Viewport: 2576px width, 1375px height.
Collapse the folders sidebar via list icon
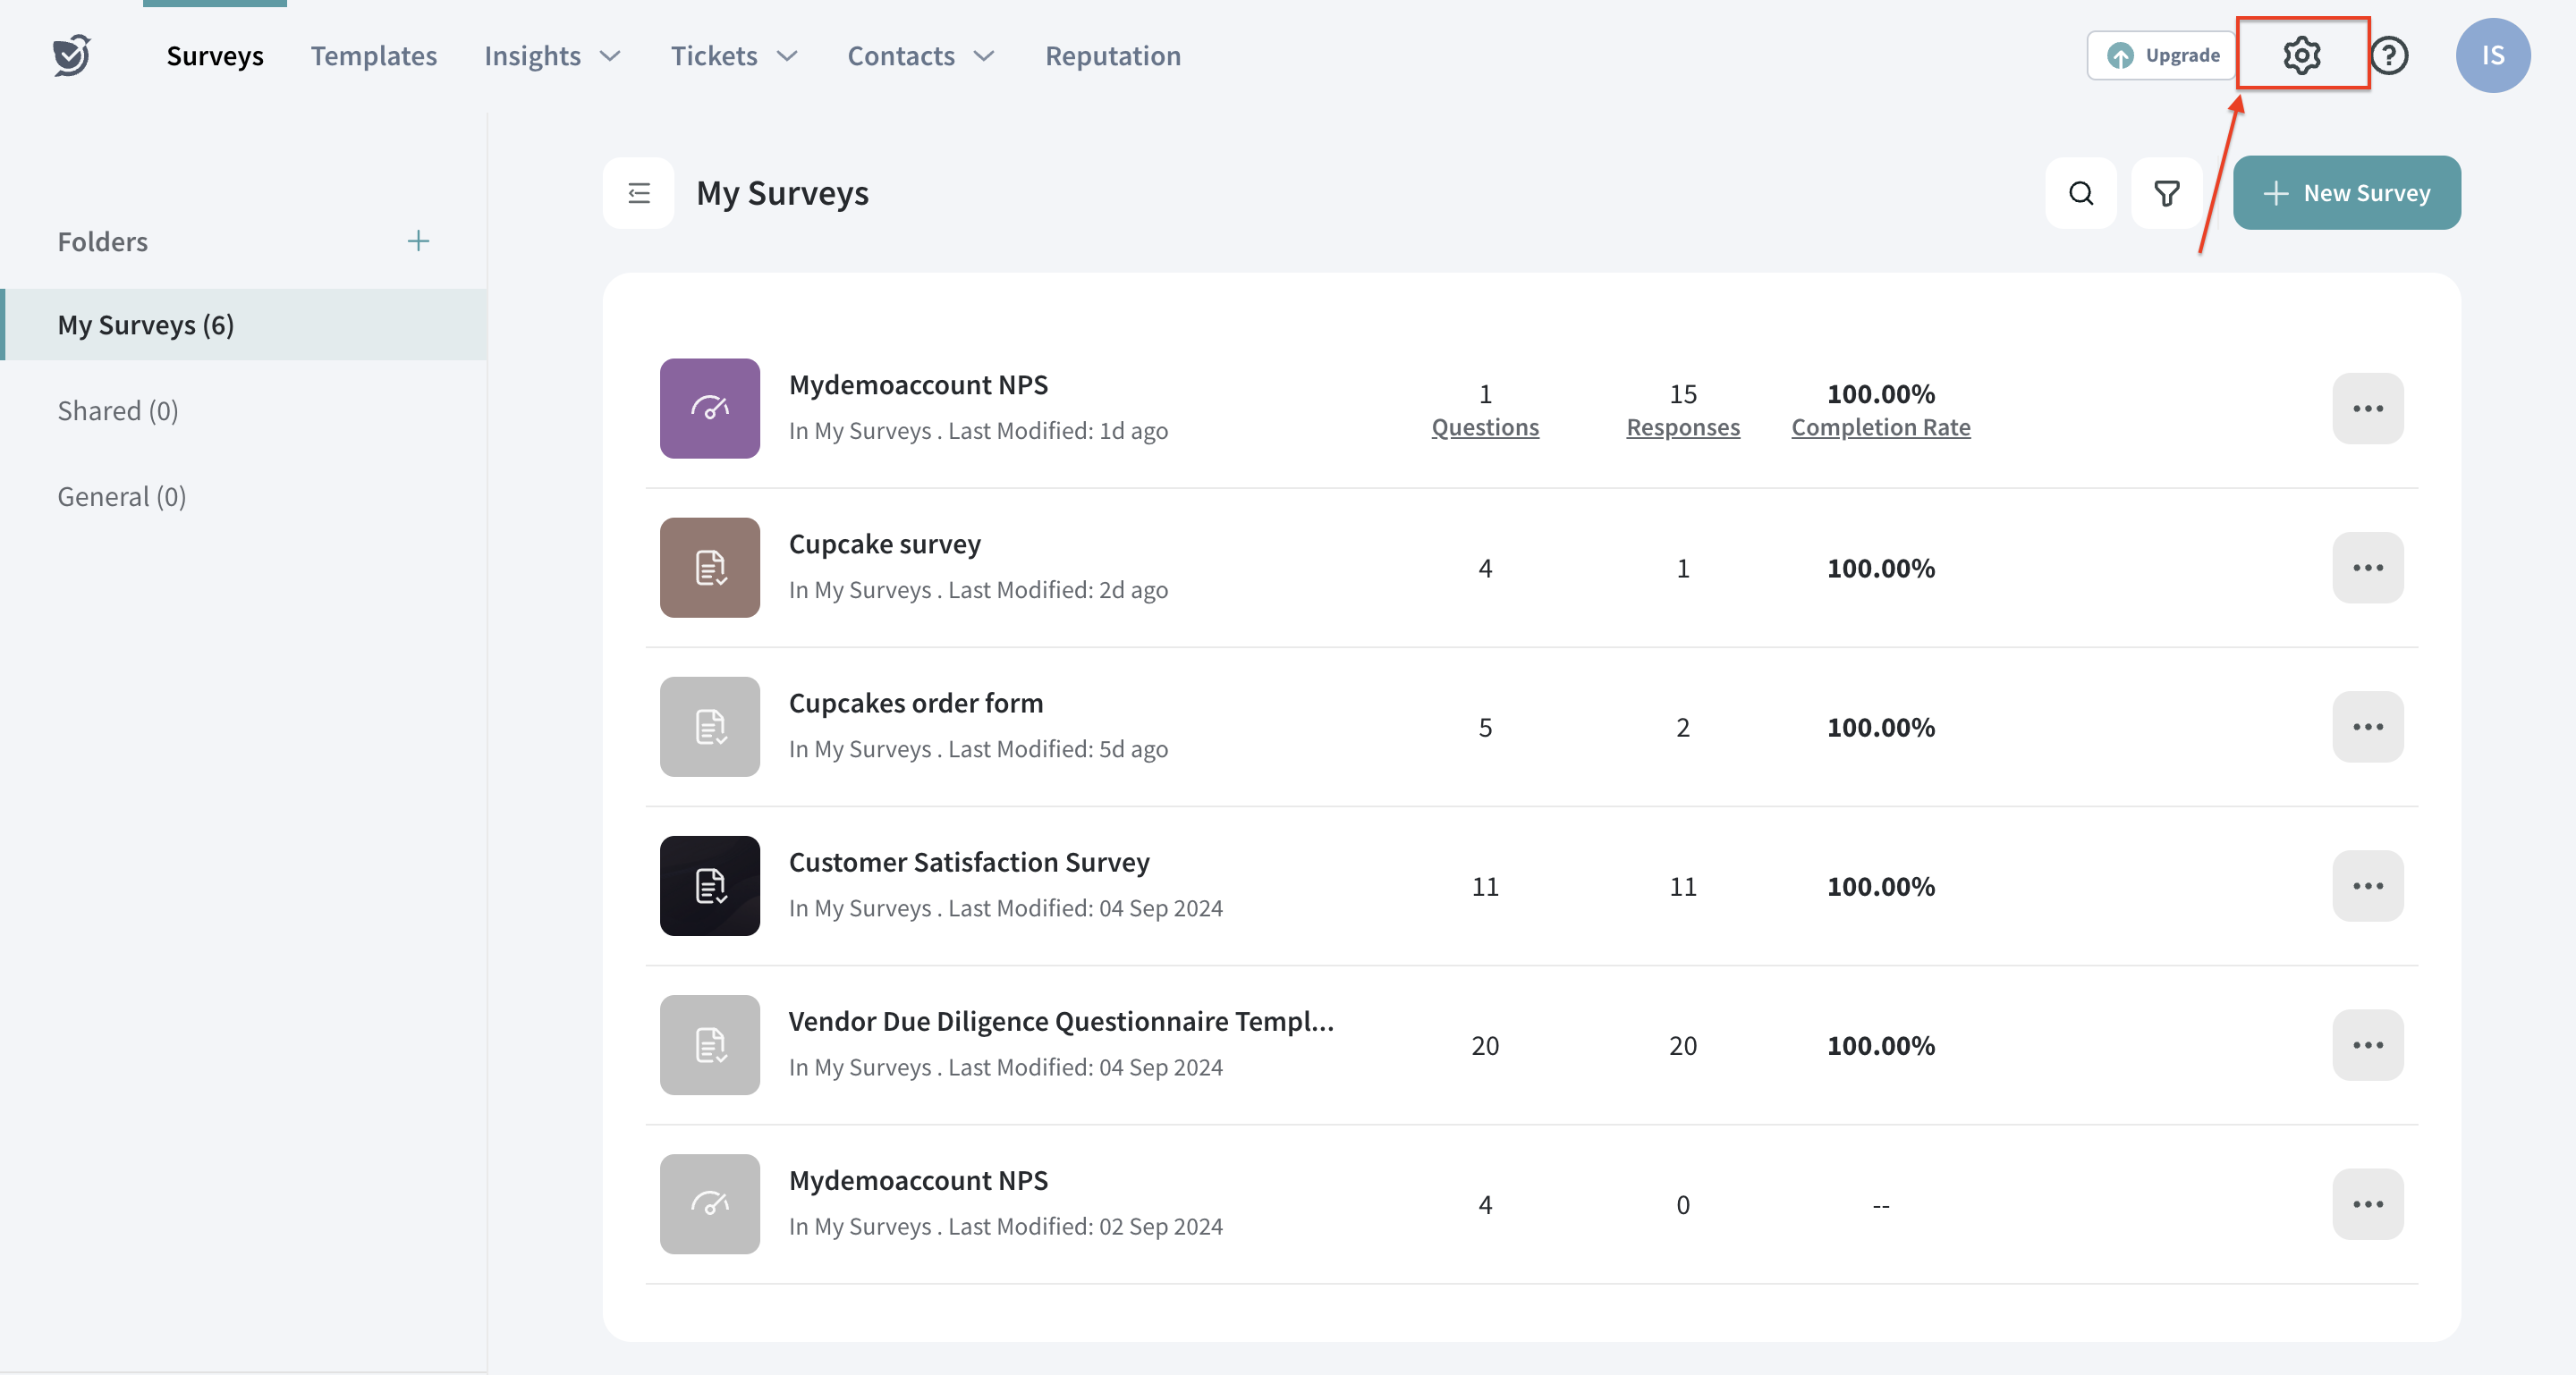[639, 193]
